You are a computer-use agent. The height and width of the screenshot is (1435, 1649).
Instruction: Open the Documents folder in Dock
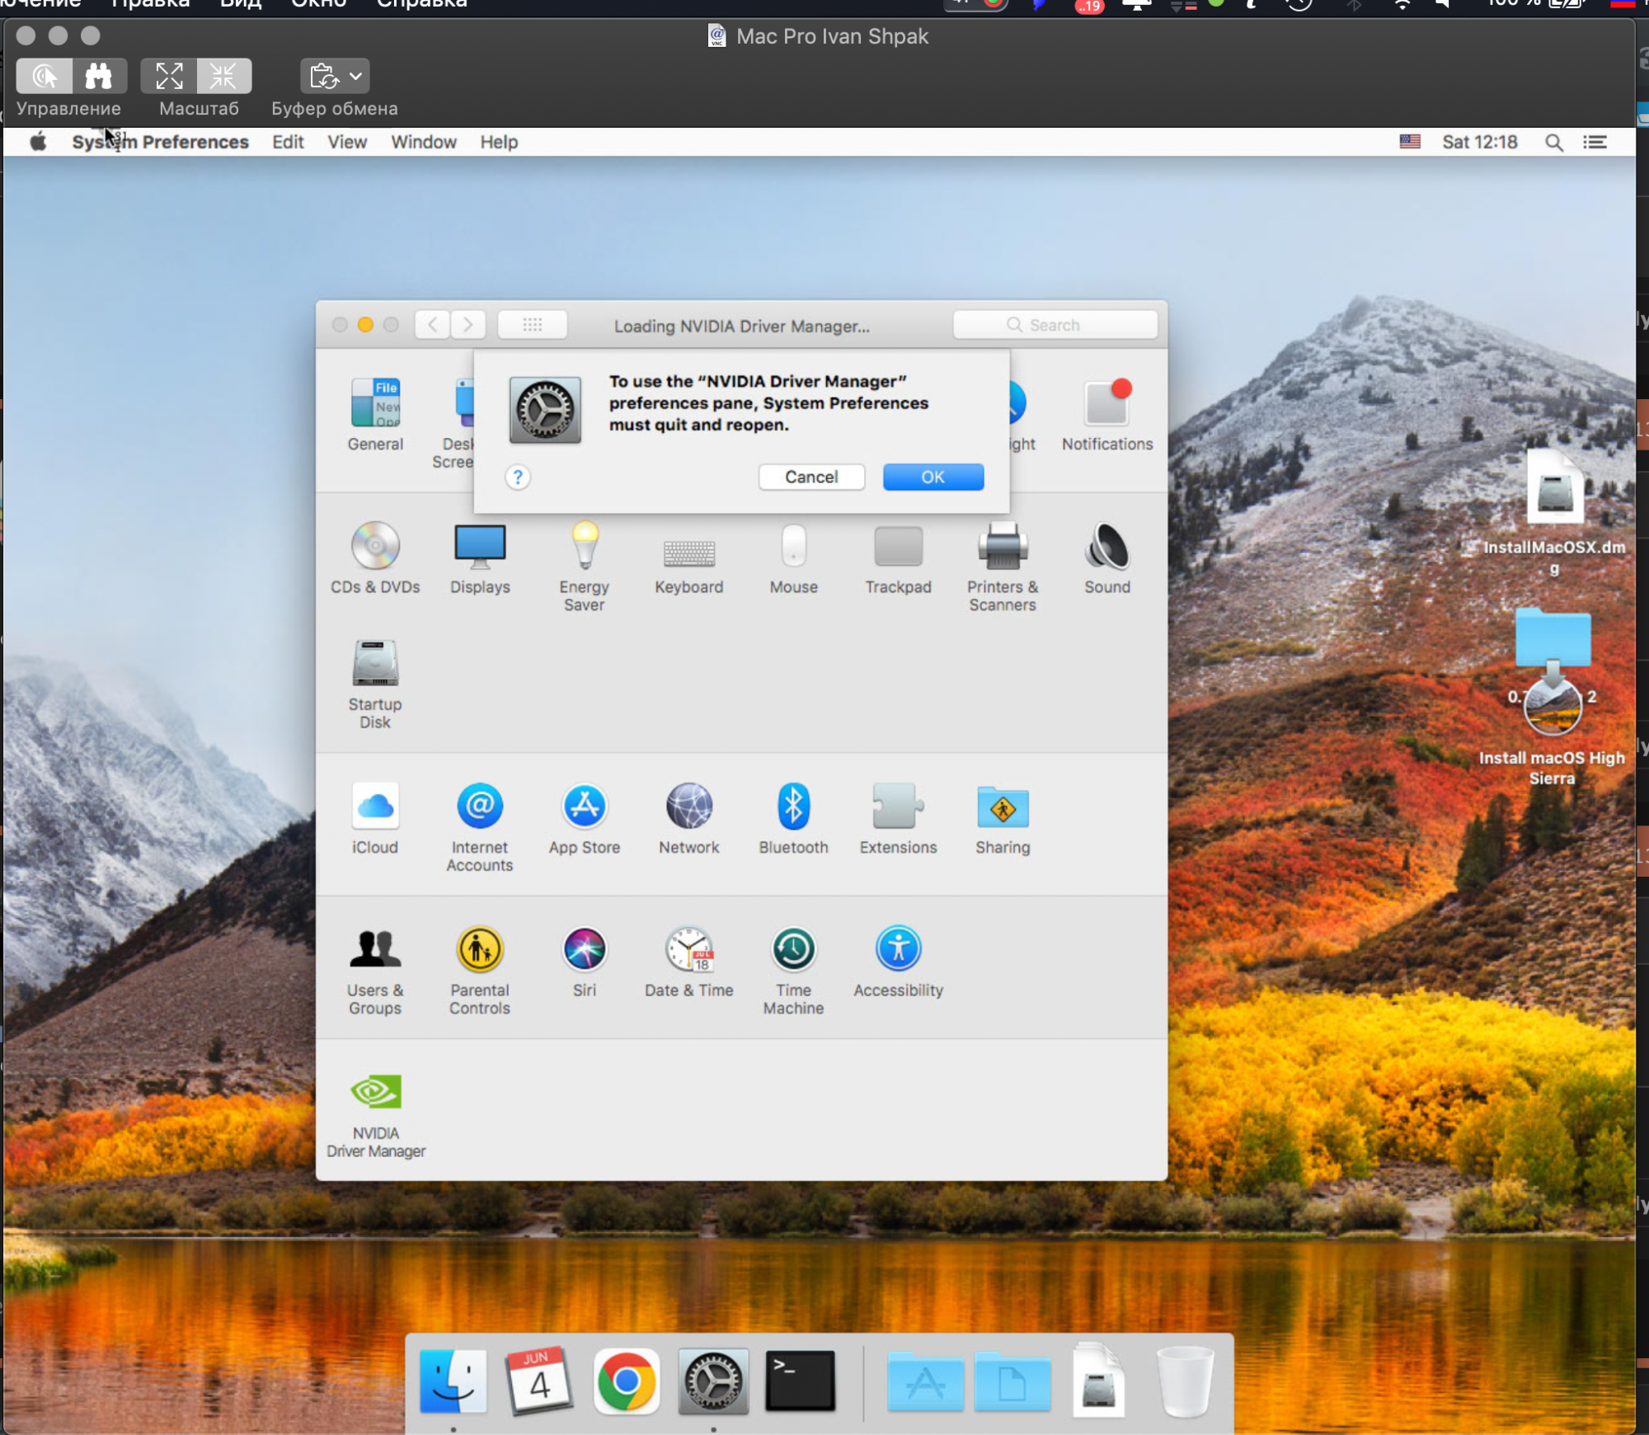(x=1012, y=1381)
